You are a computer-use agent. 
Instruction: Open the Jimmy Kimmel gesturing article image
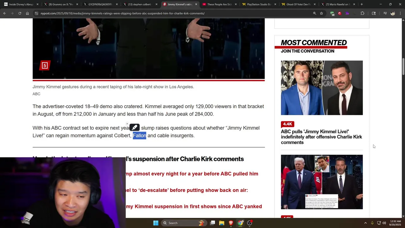(x=148, y=48)
